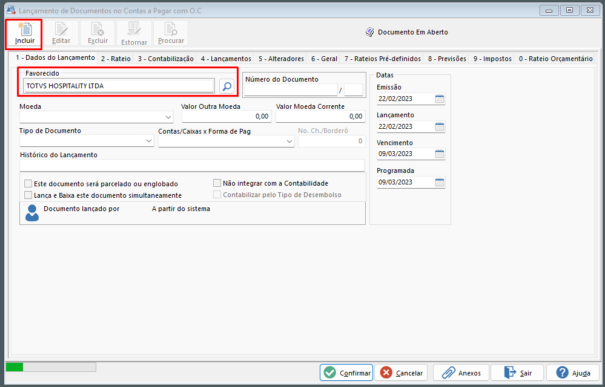Click the app icon in the title bar
This screenshot has height=387, width=605.
(x=11, y=10)
